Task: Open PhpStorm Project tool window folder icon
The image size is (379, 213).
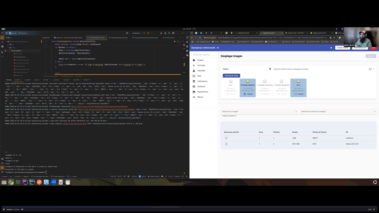Action: 2,38
